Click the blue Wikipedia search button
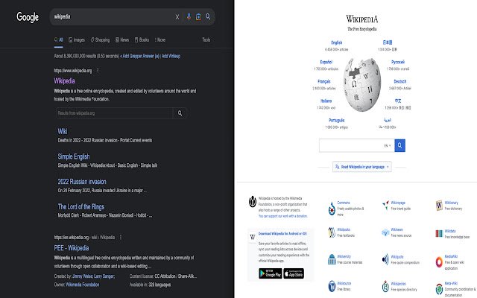The image size is (477, 298). pyautogui.click(x=399, y=145)
